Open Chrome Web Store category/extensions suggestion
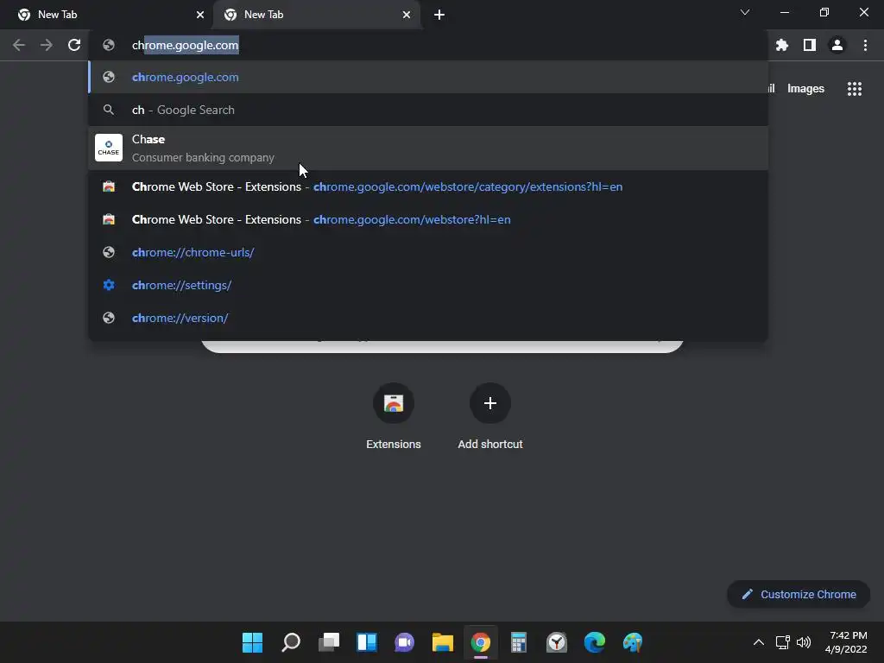The height and width of the screenshot is (663, 884). 428,186
